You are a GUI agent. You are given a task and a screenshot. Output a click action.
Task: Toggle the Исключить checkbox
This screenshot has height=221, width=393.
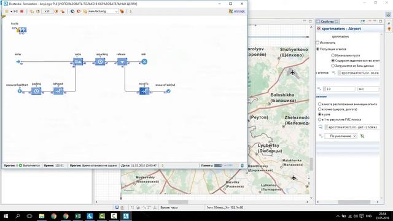[x=317, y=42]
